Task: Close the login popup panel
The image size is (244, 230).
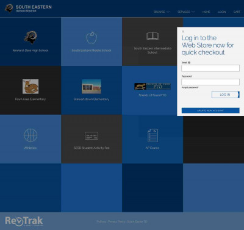Action: pyautogui.click(x=183, y=32)
